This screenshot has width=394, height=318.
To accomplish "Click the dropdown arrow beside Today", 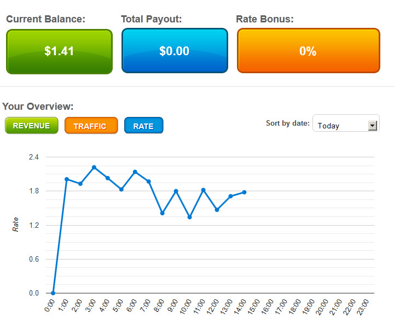I will point(373,125).
